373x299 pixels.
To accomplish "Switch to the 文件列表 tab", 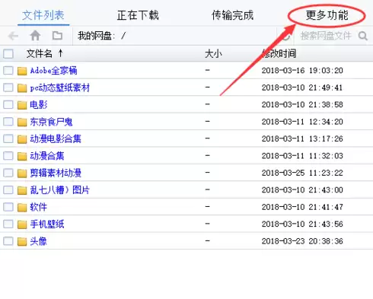I will click(43, 15).
